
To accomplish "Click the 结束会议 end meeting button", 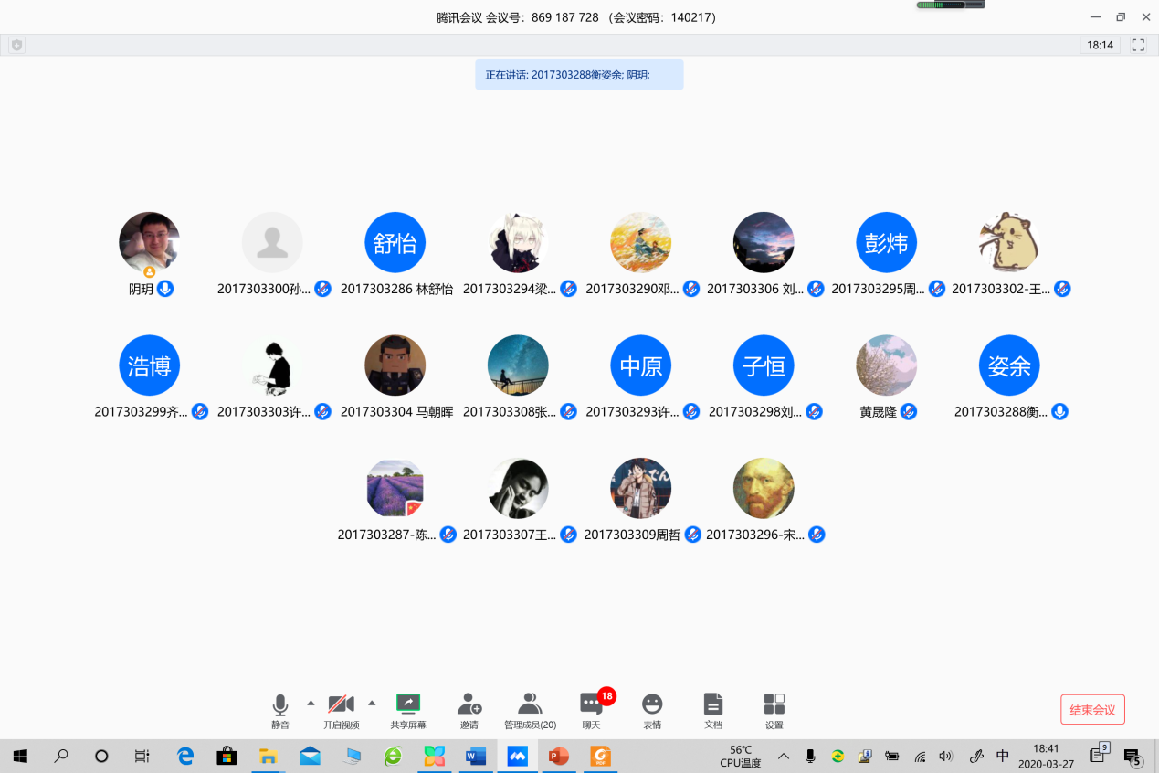I will [x=1092, y=710].
